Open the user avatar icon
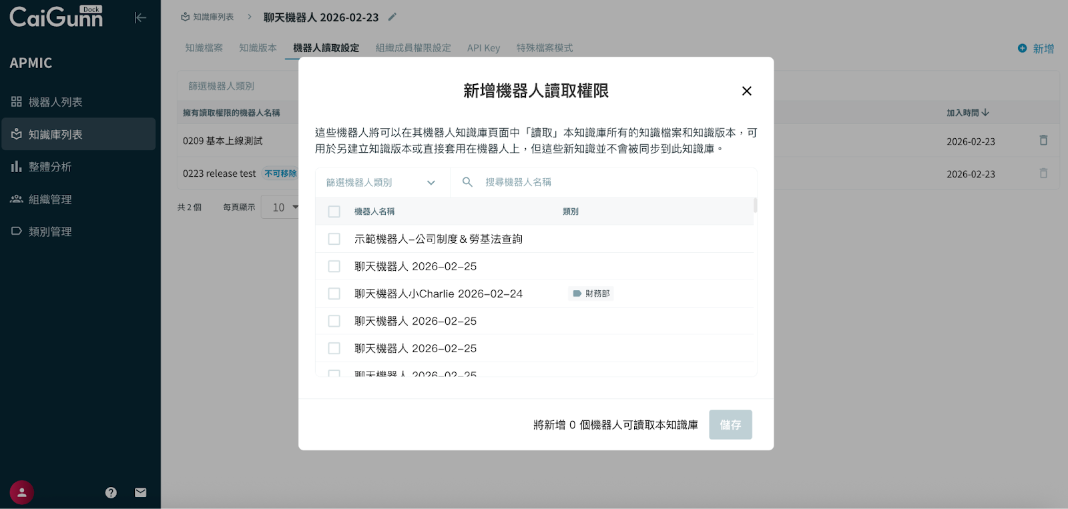Image resolution: width=1068 pixels, height=509 pixels. click(x=22, y=492)
